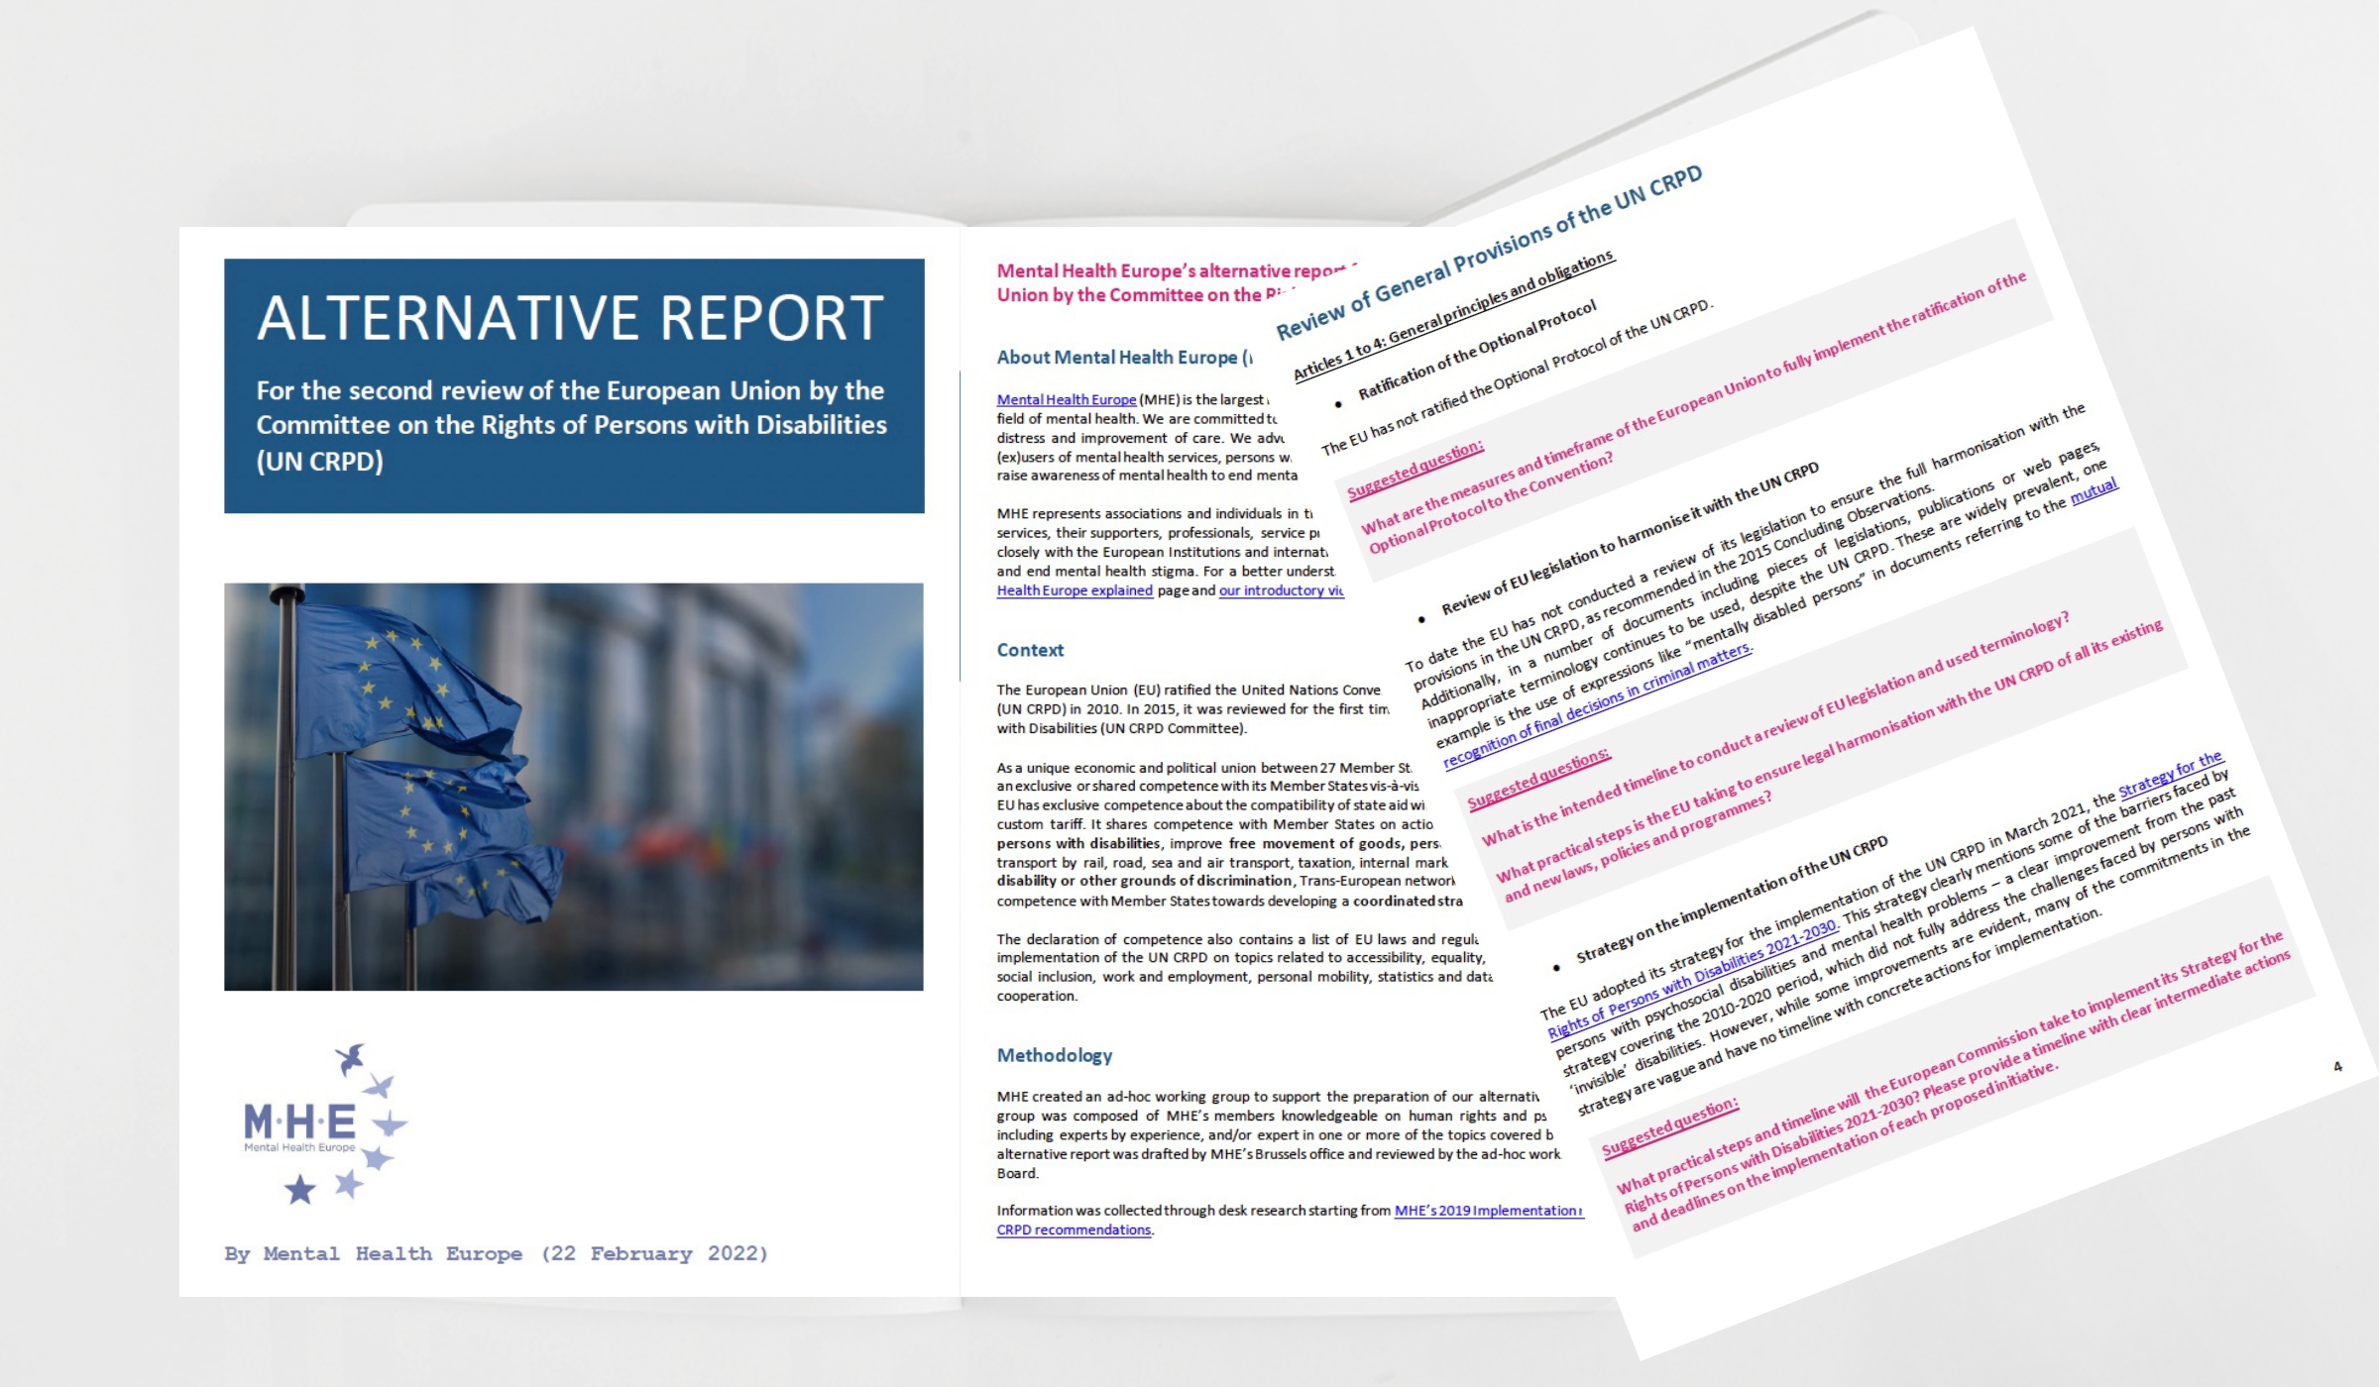The image size is (2379, 1387).
Task: Click 'The EU has not ratified the Optional Protocol' sentence
Action: click(x=1517, y=376)
